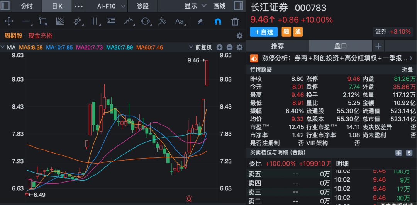
Task: Select the straight line drawing tool
Action: click(27, 22)
